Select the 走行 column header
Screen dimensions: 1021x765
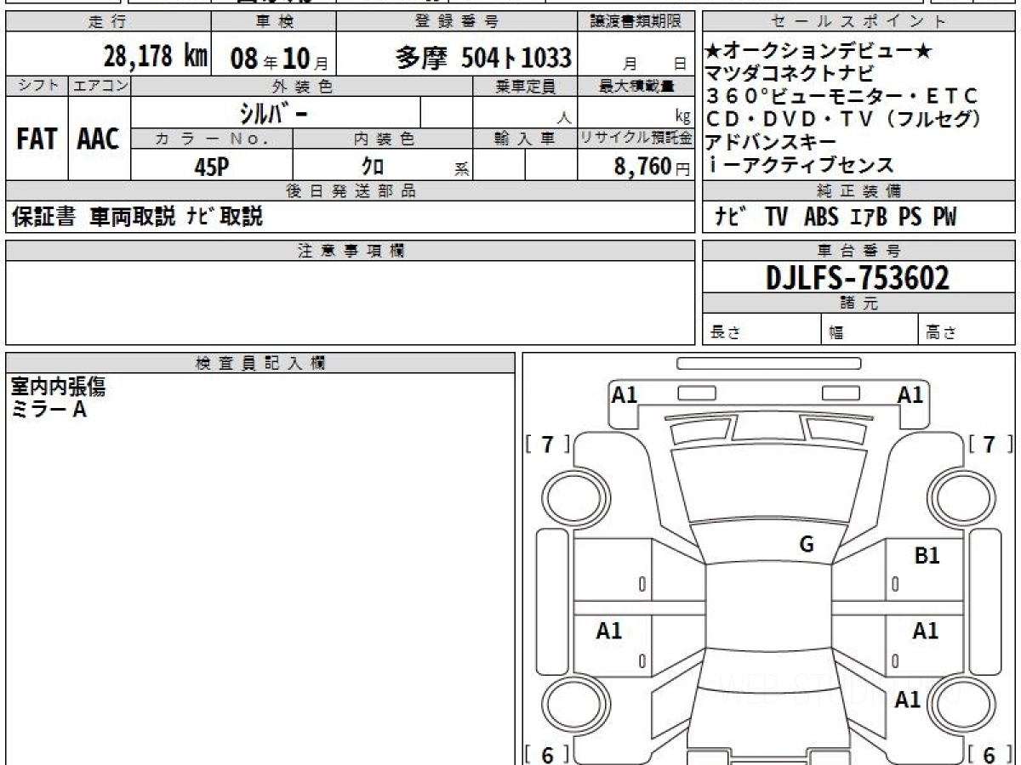(107, 22)
